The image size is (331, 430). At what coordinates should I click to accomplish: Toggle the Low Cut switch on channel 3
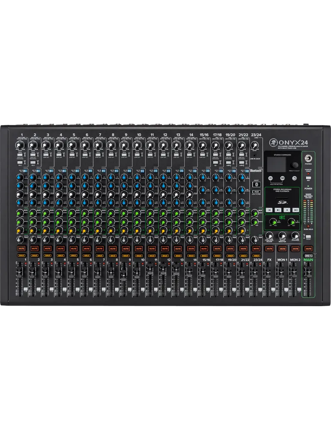(45, 155)
